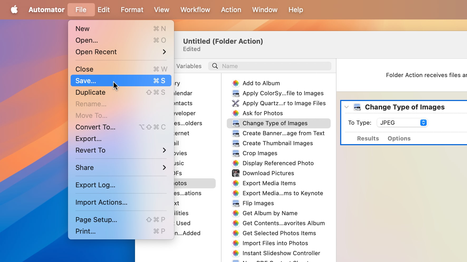Screen dimensions: 467x262
Task: Click the Change Type of Images list icon
Action: coord(235,123)
